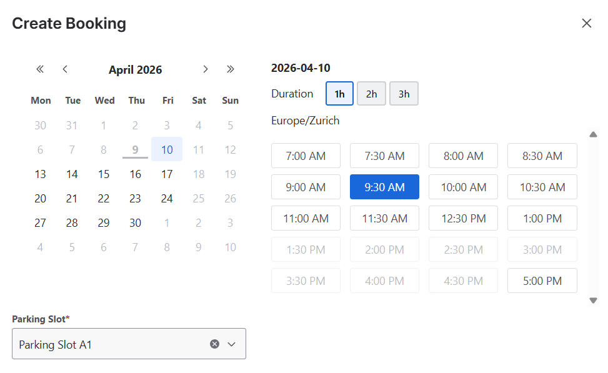Viewport: 608px width, 373px height.
Task: Select 1h duration option
Action: [339, 94]
